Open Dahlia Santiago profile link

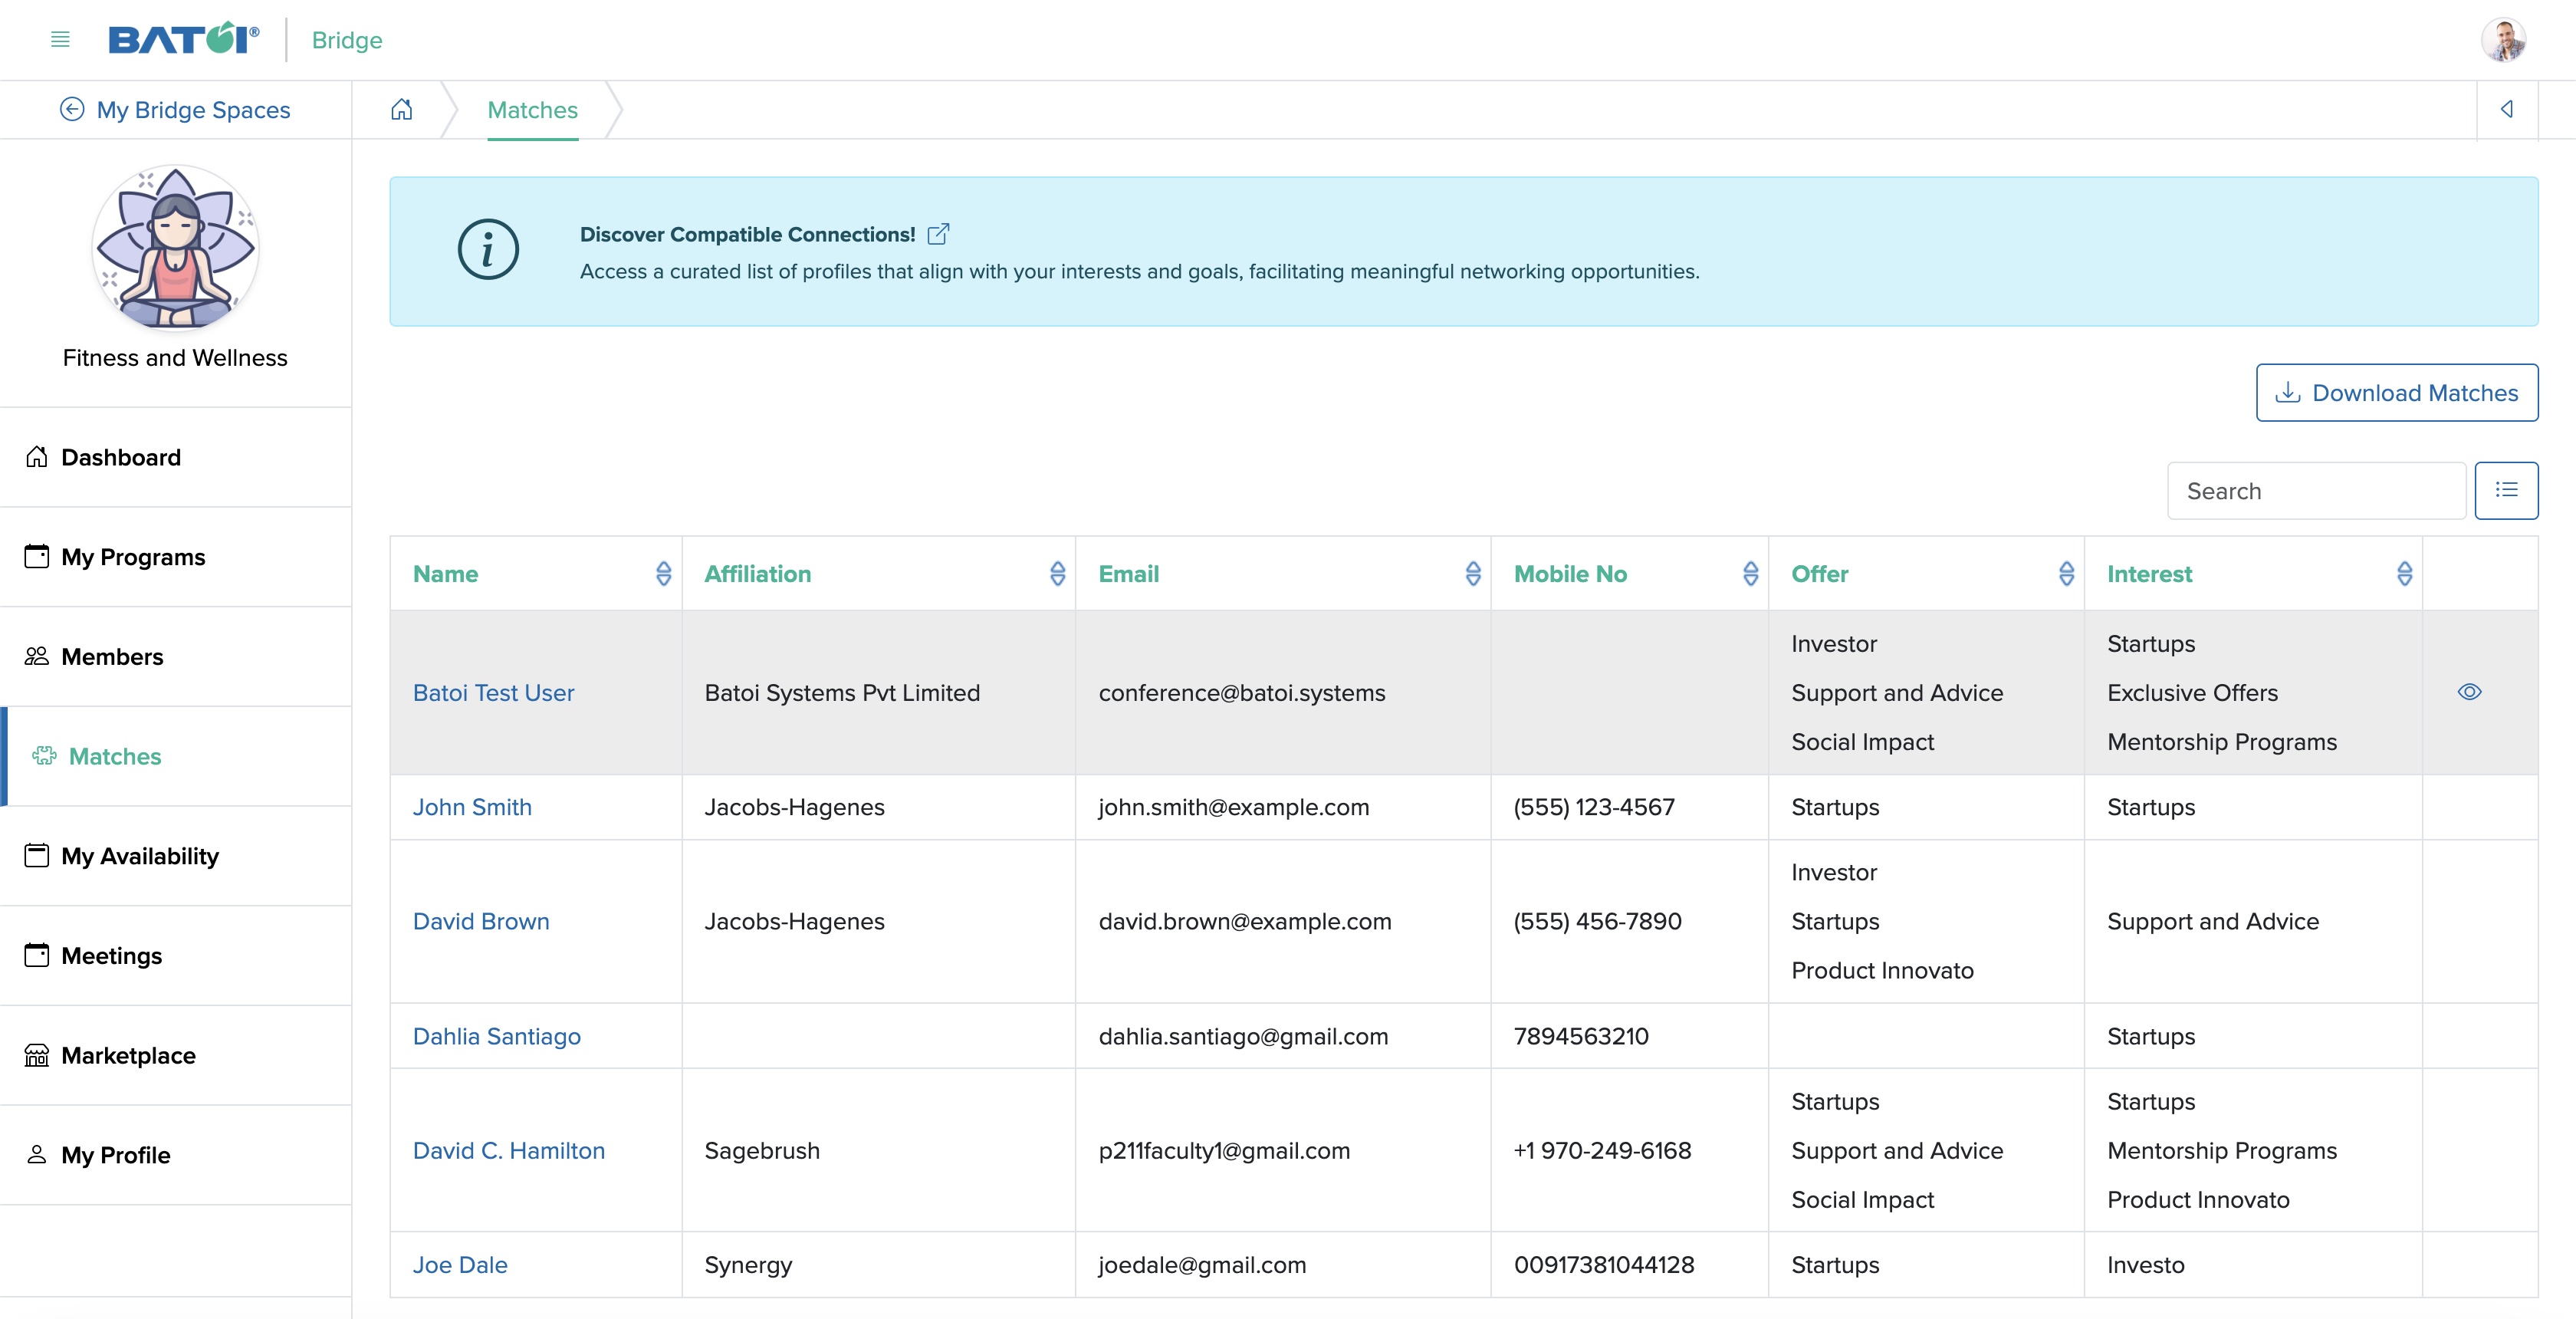(496, 1036)
